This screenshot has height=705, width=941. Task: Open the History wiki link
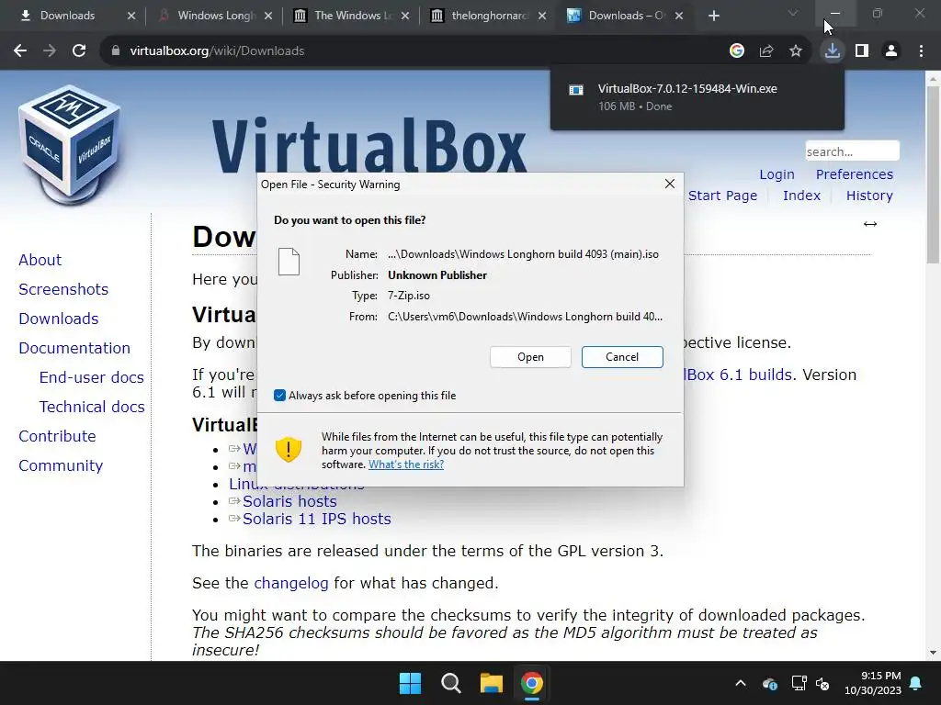(869, 196)
